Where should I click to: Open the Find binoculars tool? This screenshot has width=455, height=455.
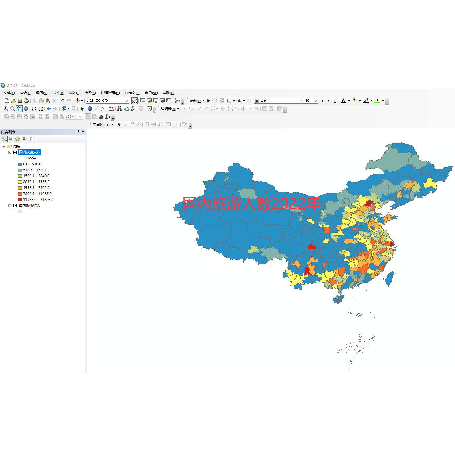click(x=119, y=109)
